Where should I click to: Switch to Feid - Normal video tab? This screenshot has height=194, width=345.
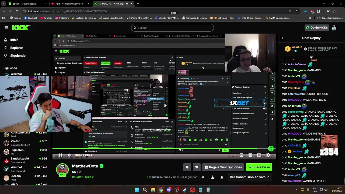pos(70,4)
